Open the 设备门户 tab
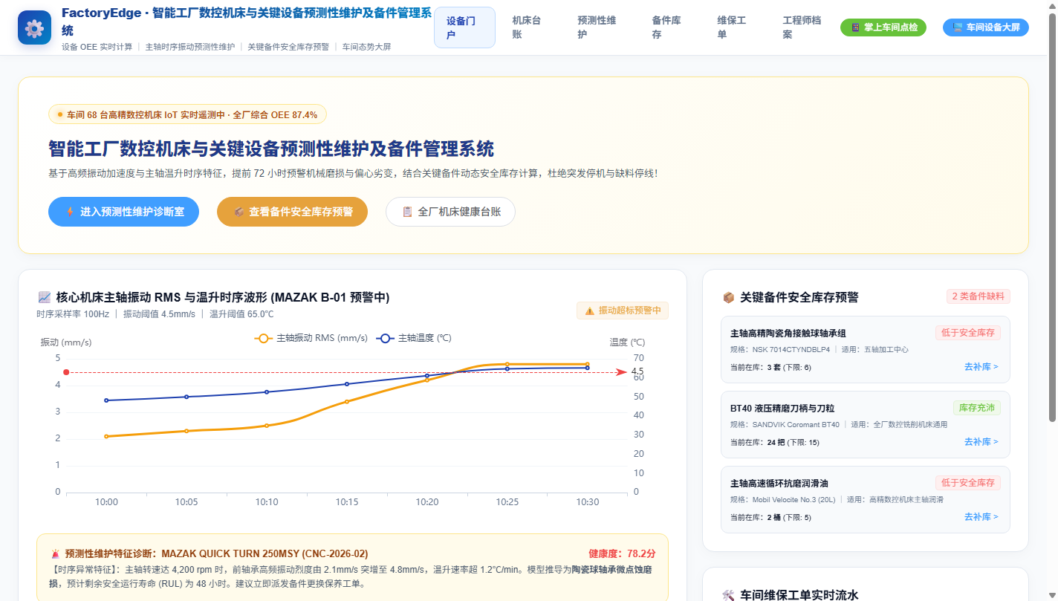Viewport: 1058px width, 601px height. tap(464, 27)
